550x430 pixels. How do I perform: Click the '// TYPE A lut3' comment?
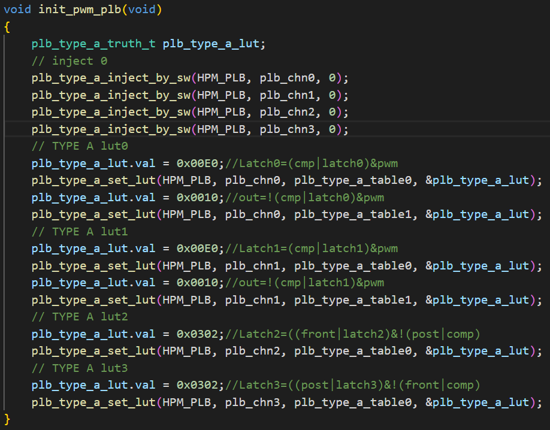(x=80, y=368)
